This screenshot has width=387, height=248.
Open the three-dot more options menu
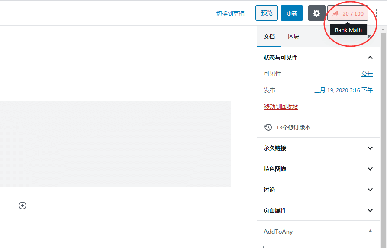pyautogui.click(x=376, y=13)
